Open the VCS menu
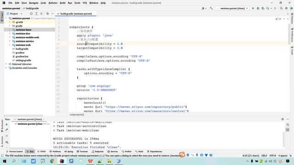The image size is (294, 165). (x=85, y=3)
